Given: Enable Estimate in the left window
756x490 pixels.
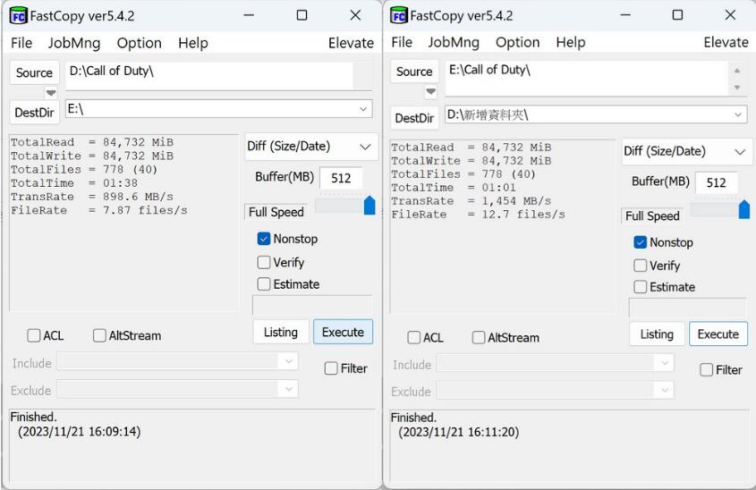Looking at the screenshot, I should 264,283.
